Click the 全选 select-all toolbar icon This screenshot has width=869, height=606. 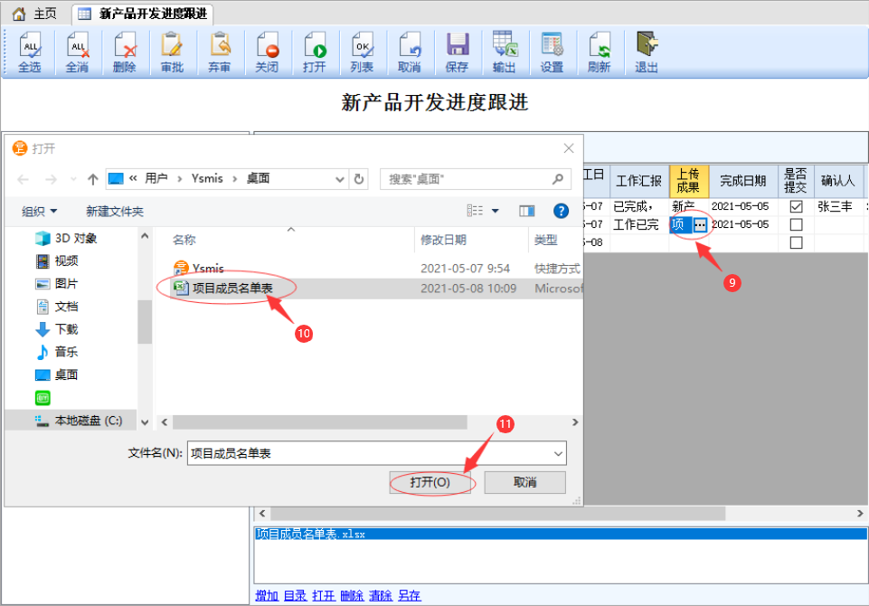coord(30,52)
